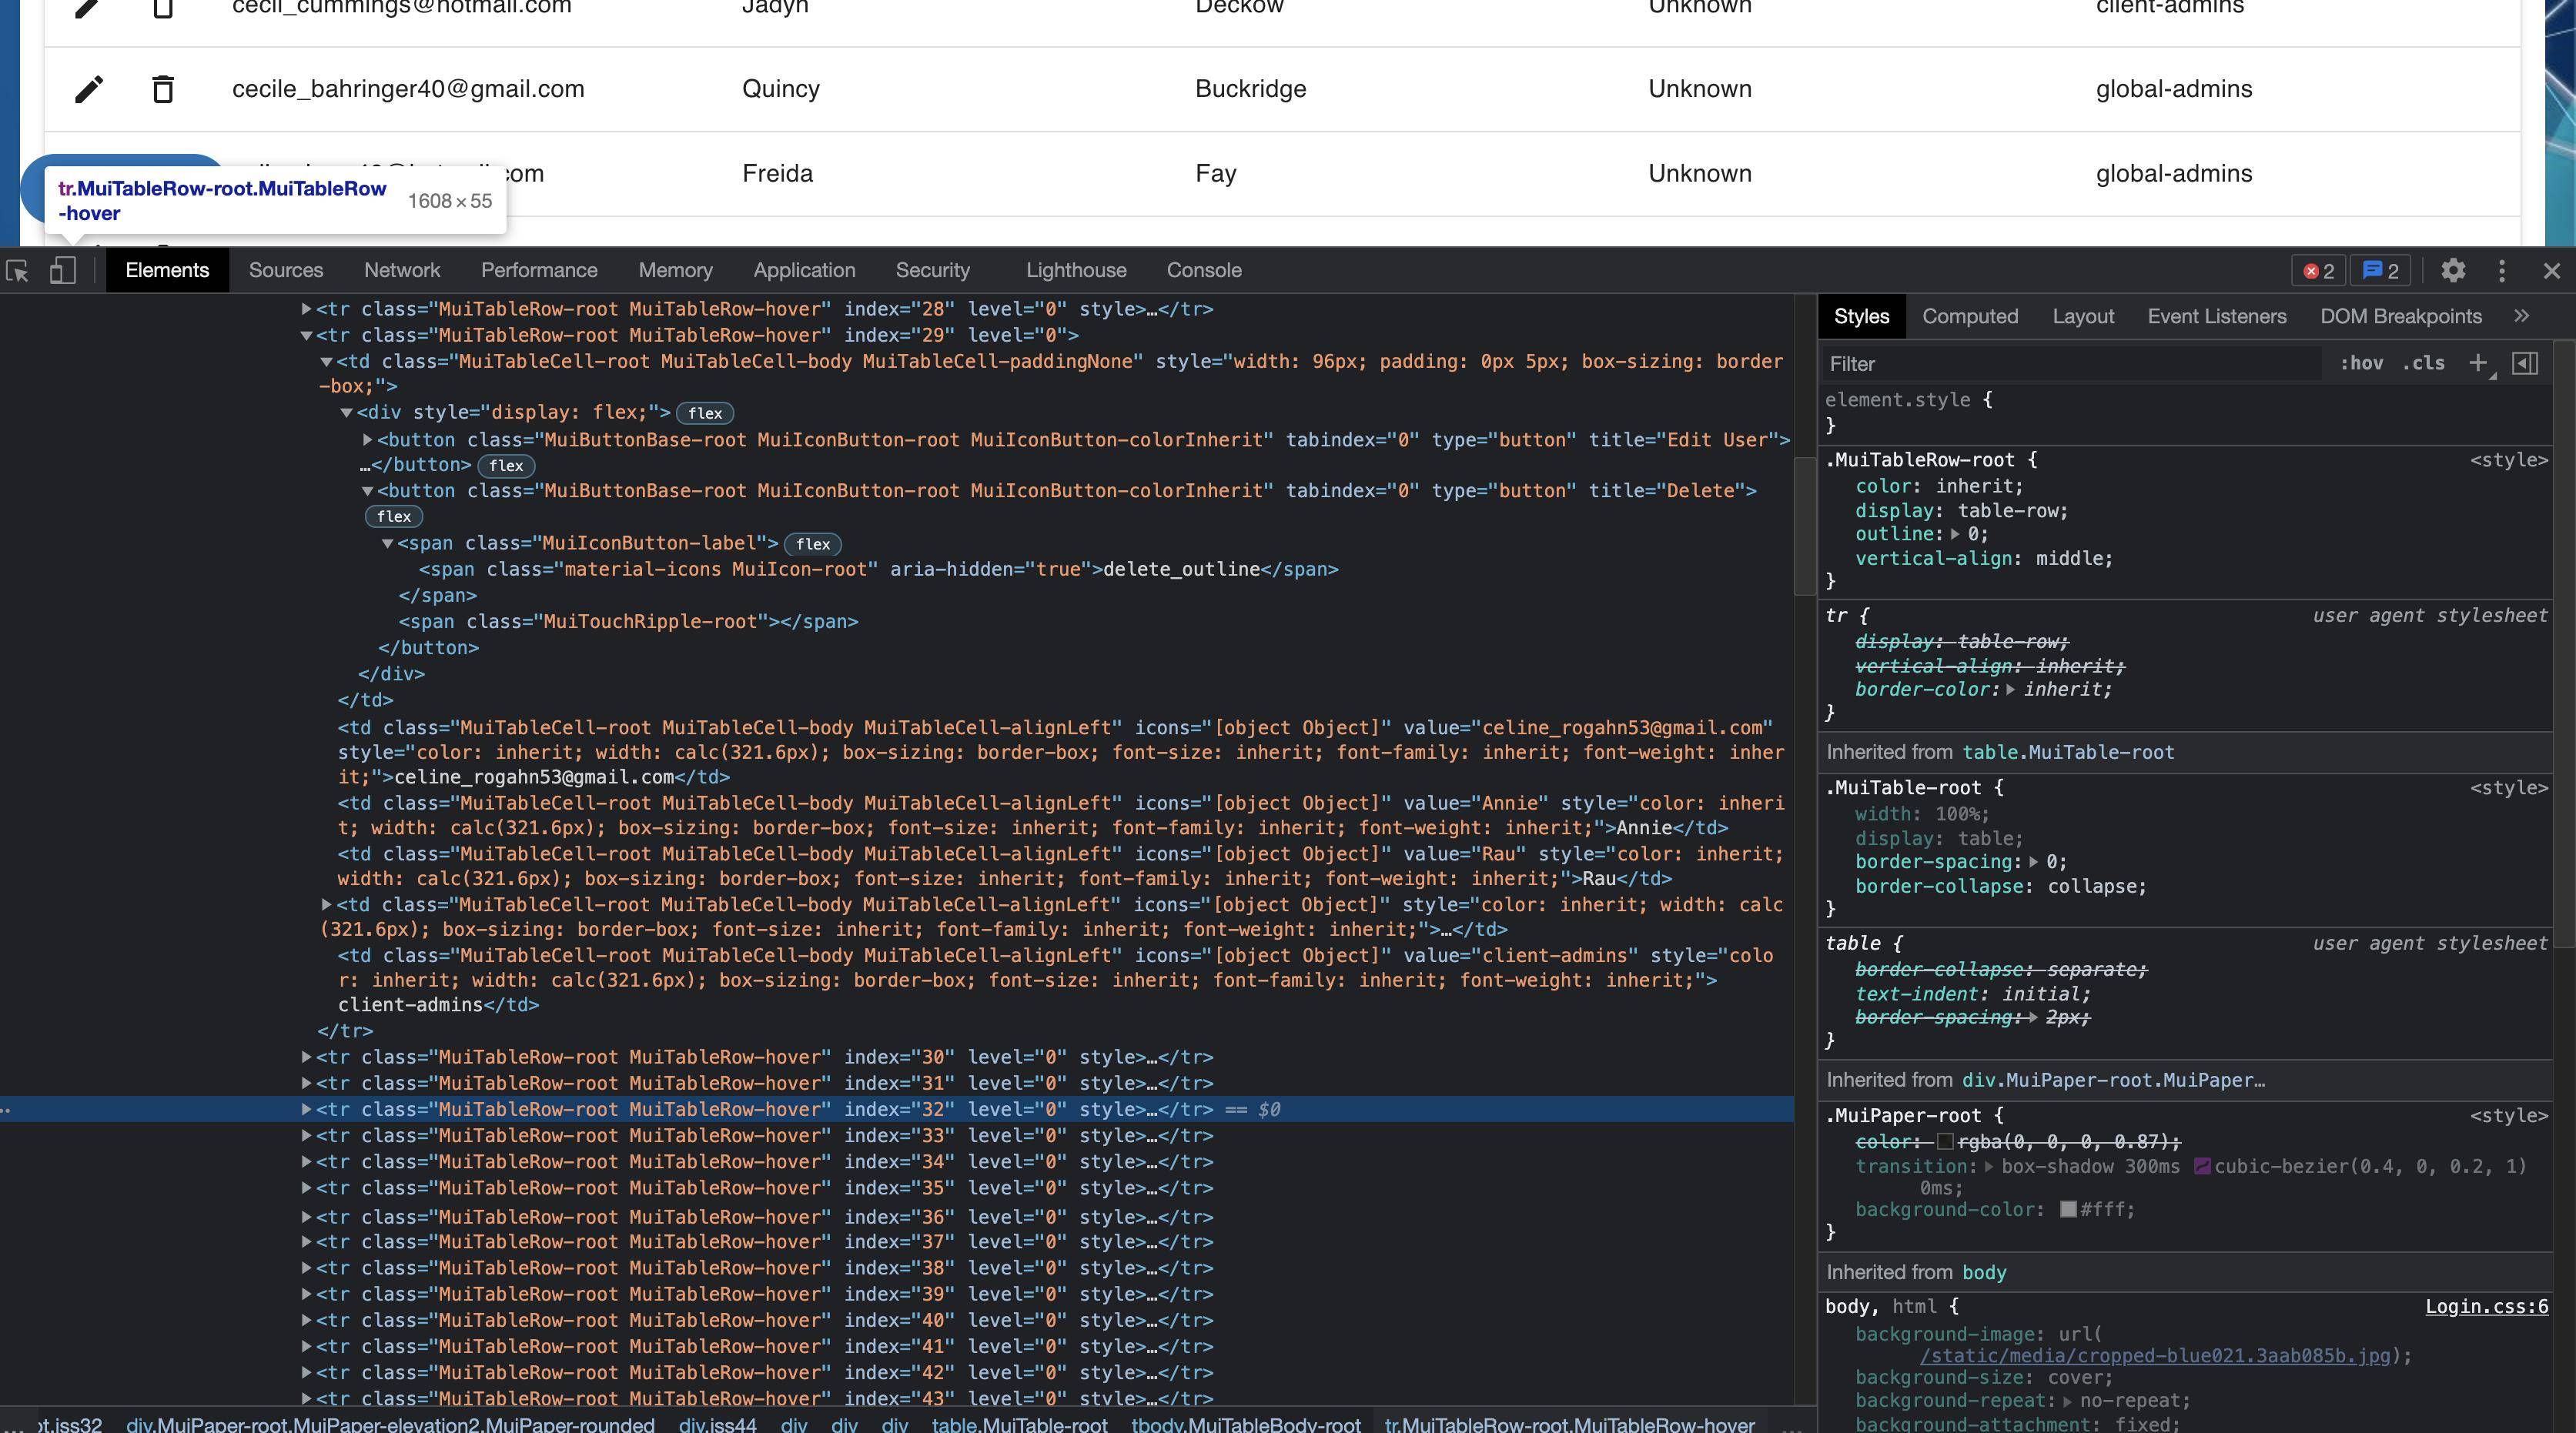Expand the tr node with index 36
Image resolution: width=2576 pixels, height=1433 pixels.
[x=307, y=1218]
